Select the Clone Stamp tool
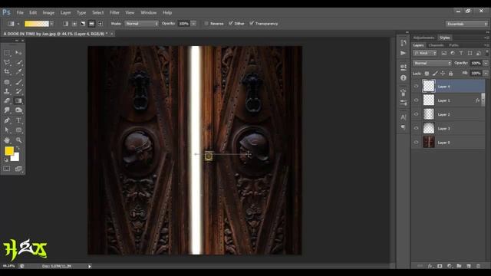Screen dimensions: 491x276 point(7,91)
